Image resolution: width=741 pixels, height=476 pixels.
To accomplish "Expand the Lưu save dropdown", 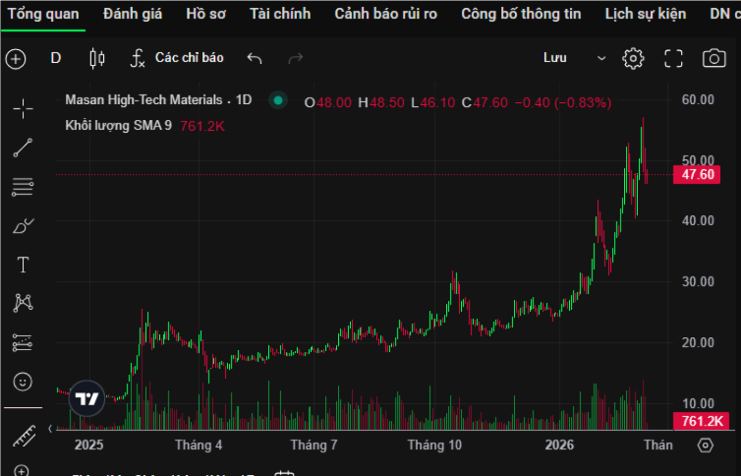I will (598, 58).
